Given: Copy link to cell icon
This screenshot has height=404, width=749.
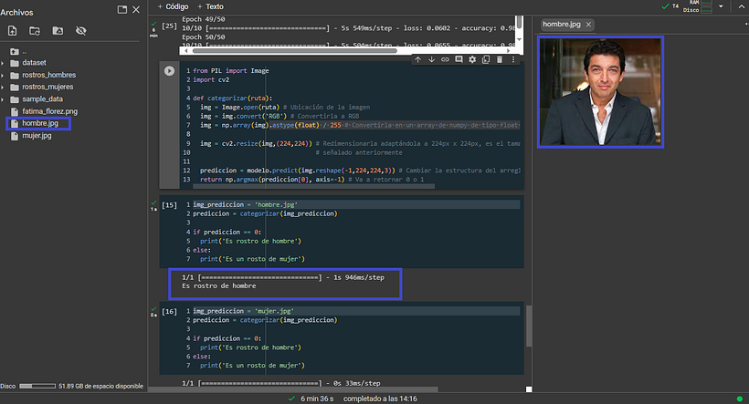Looking at the screenshot, I should pyautogui.click(x=445, y=59).
